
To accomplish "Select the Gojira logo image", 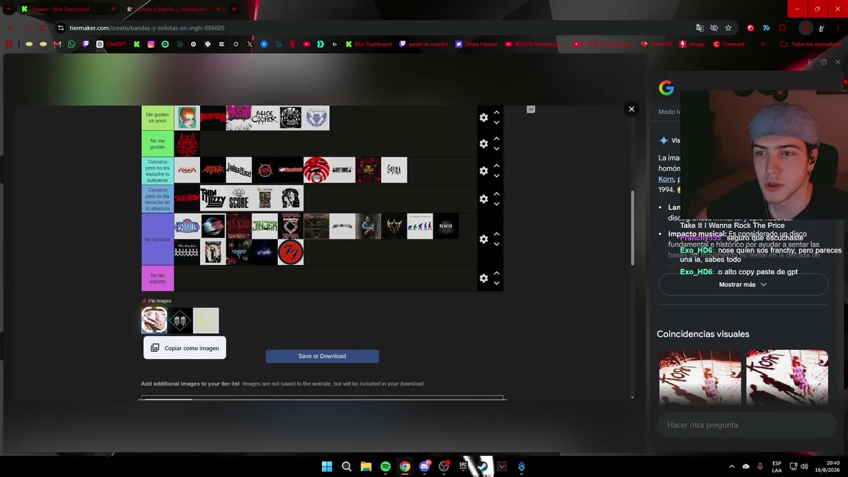I will coord(394,170).
